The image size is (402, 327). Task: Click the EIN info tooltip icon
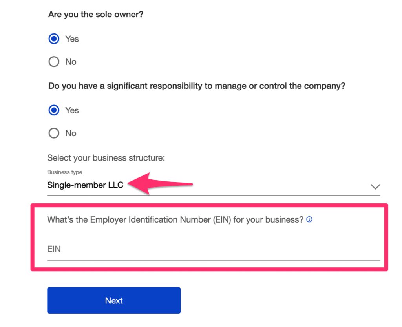tap(309, 220)
